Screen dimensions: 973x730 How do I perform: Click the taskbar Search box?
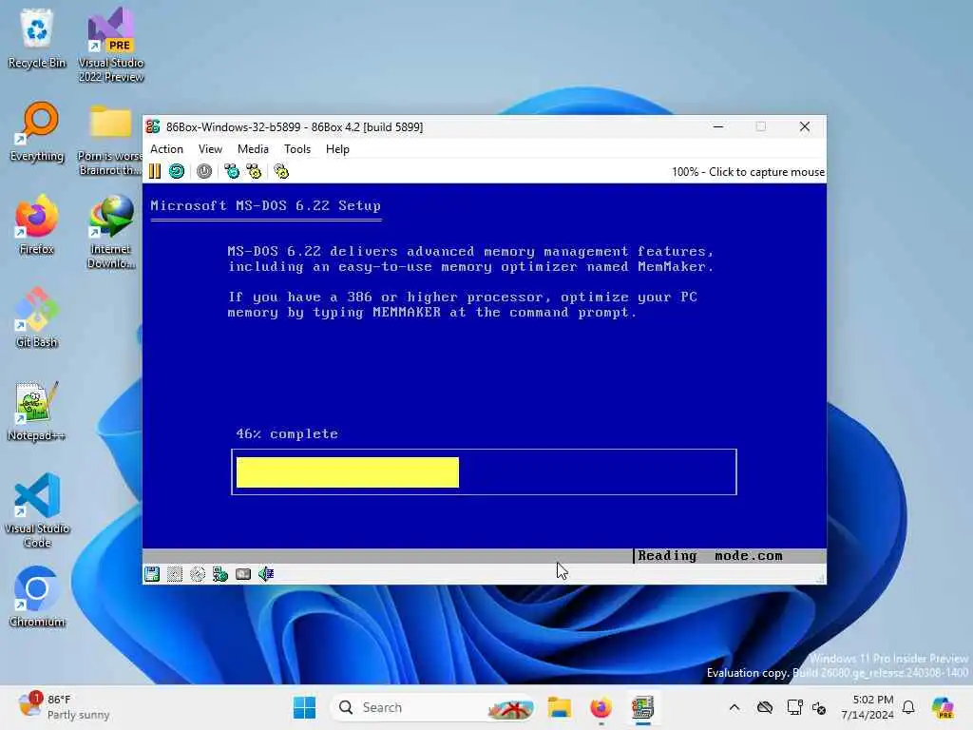click(x=434, y=707)
